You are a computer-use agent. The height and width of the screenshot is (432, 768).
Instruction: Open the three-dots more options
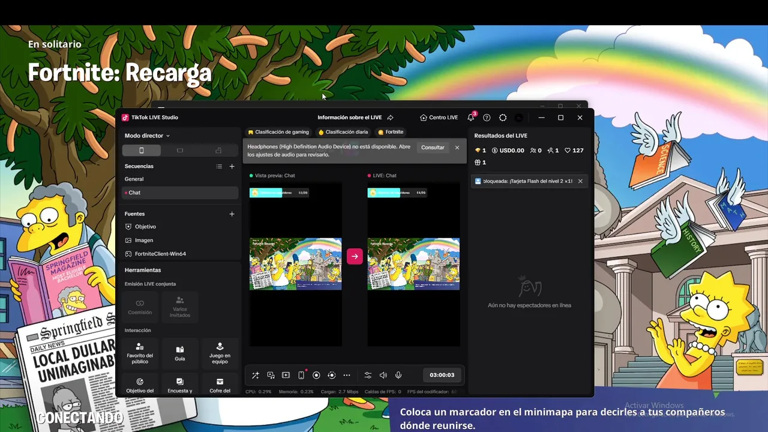(x=347, y=375)
